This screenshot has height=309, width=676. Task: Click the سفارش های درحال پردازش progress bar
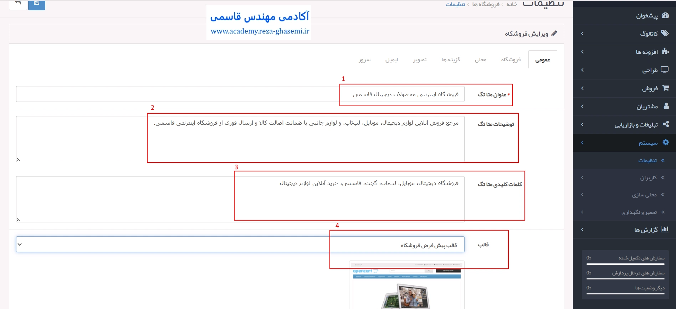625,279
